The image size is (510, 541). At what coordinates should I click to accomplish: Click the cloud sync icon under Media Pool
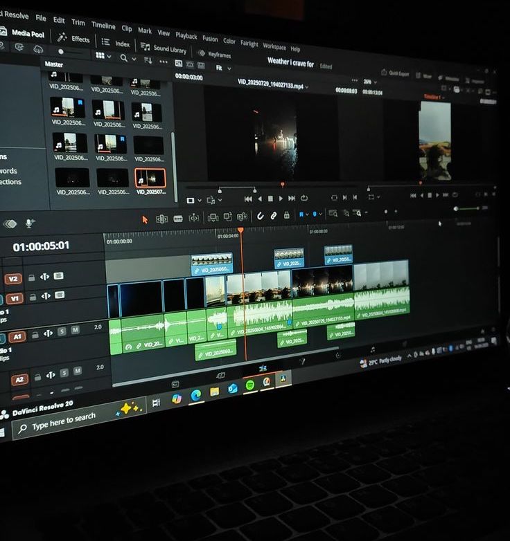(38, 50)
